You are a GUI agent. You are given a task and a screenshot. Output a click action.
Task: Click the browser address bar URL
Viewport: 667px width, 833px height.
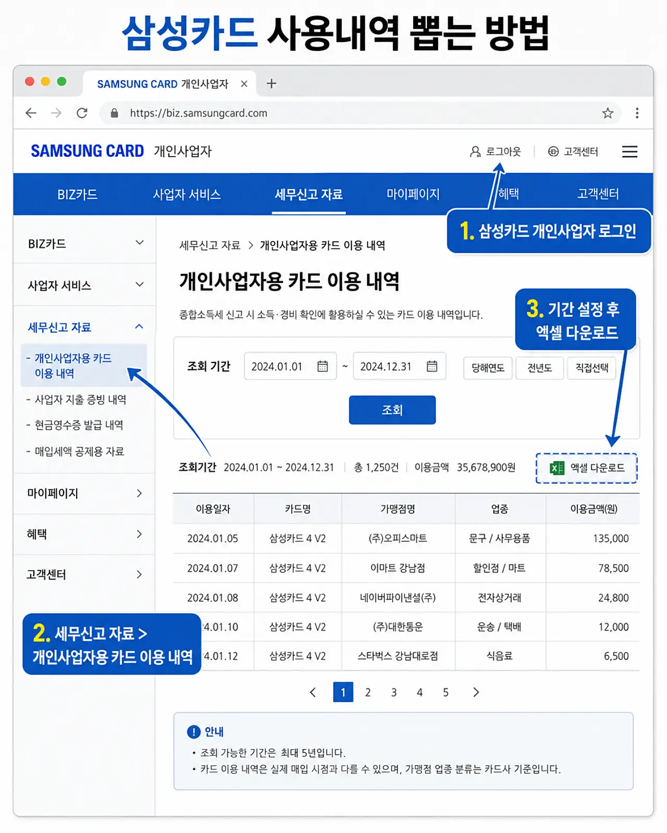pos(199,113)
